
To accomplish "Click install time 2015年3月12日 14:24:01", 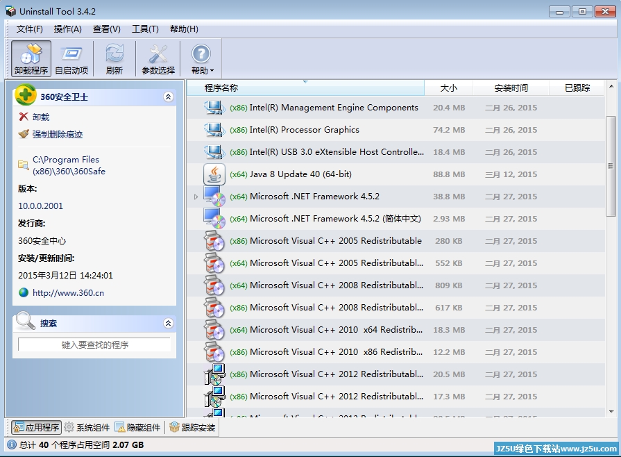I will point(65,275).
